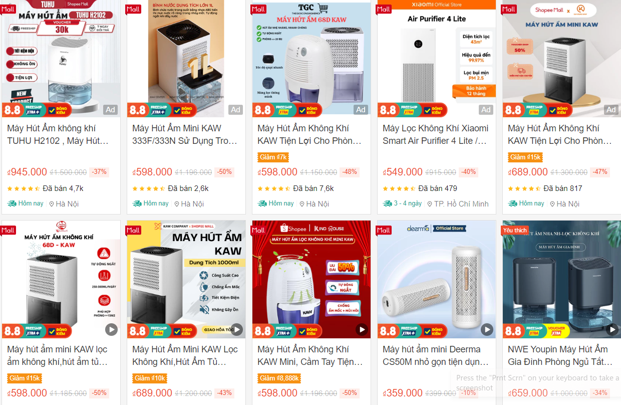Click location pin icon next to TP. Hồ Chí Minh
The image size is (621, 405).
[x=430, y=204]
